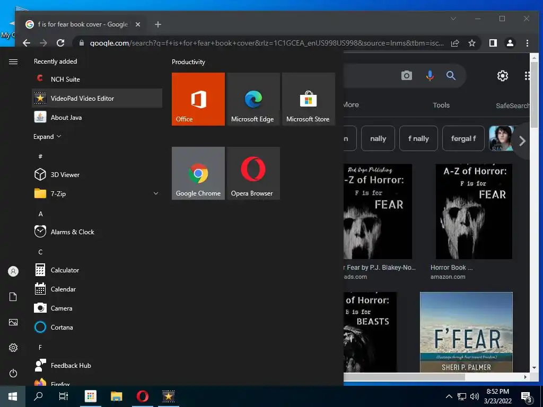This screenshot has height=407, width=543.
Task: Select the 'f nally' suggestion chip
Action: pyautogui.click(x=418, y=138)
